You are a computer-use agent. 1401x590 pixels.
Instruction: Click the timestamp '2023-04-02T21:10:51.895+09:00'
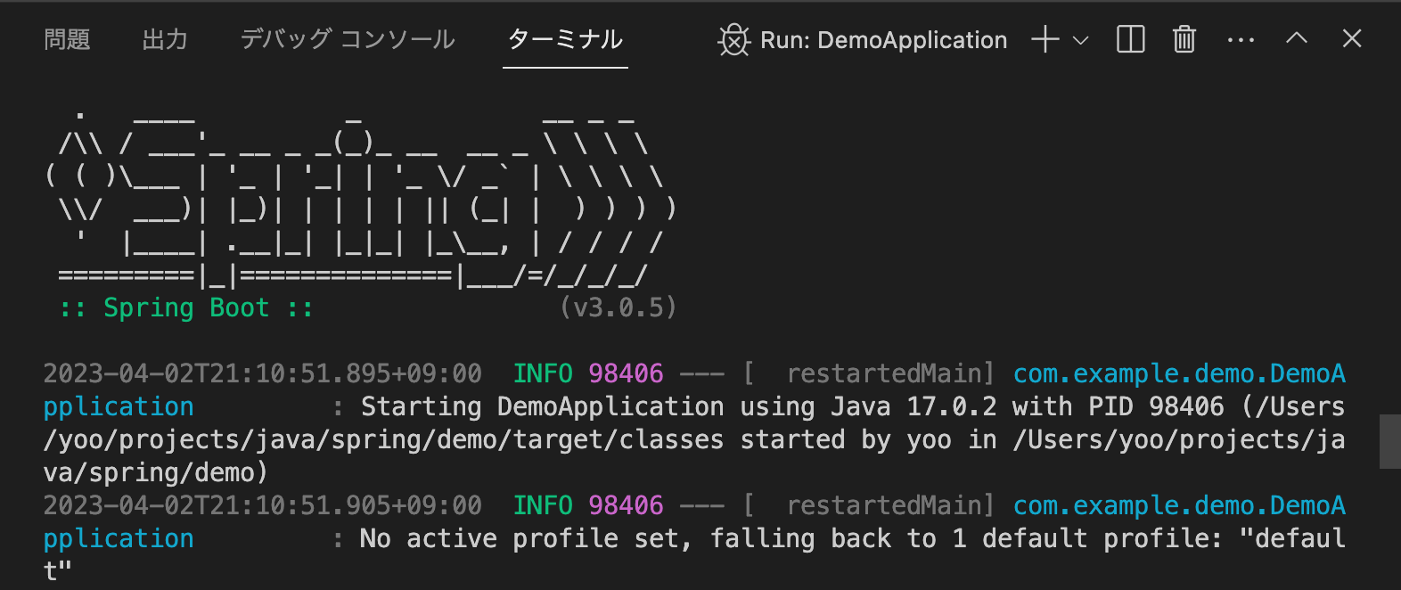click(x=263, y=373)
